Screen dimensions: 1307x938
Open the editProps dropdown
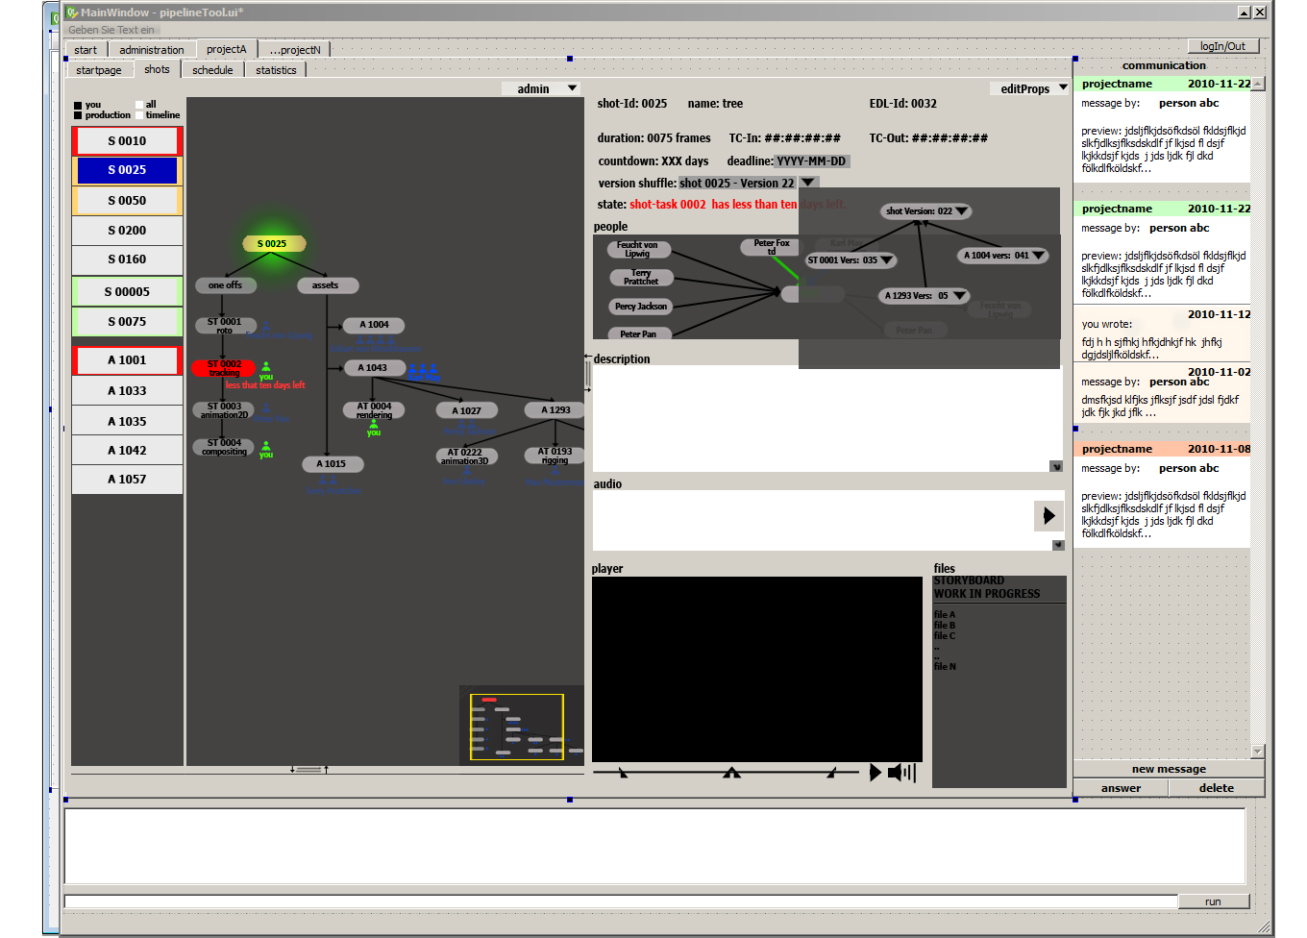pyautogui.click(x=1029, y=88)
